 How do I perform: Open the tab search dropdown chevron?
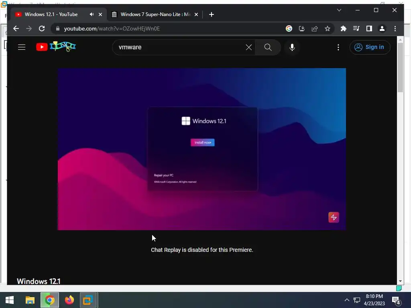339,10
